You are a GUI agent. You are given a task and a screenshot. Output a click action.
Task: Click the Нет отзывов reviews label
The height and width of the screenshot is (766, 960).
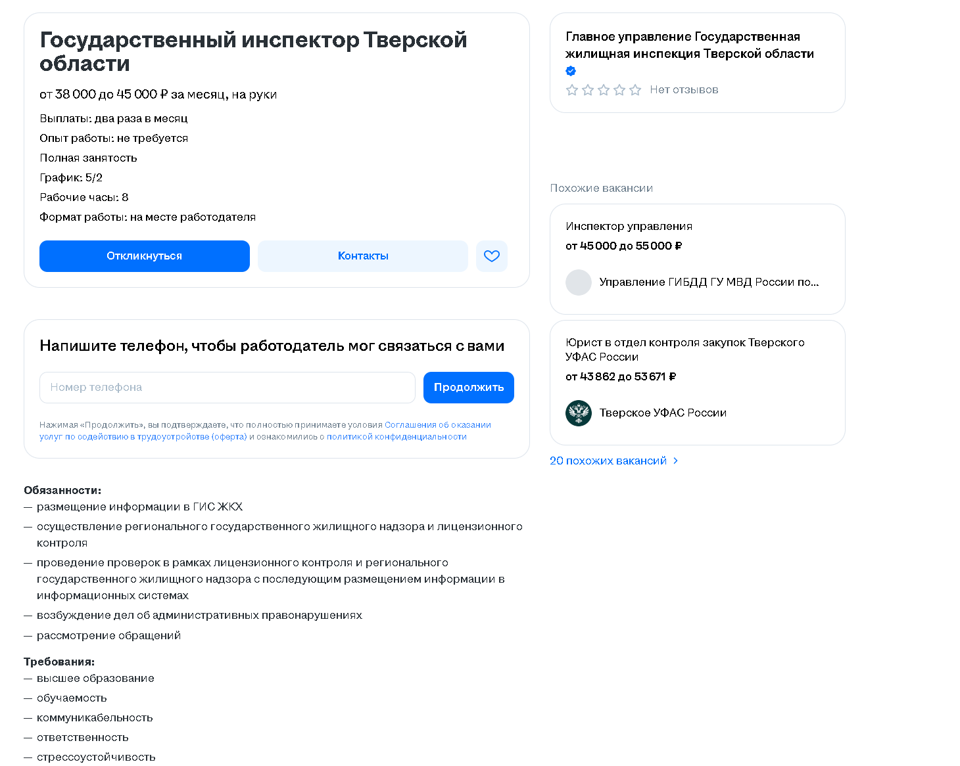click(x=684, y=90)
